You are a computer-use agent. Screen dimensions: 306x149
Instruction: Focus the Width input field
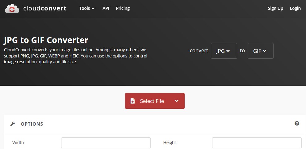pyautogui.click(x=106, y=143)
